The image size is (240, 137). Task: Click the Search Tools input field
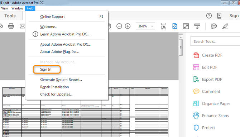[215, 41]
